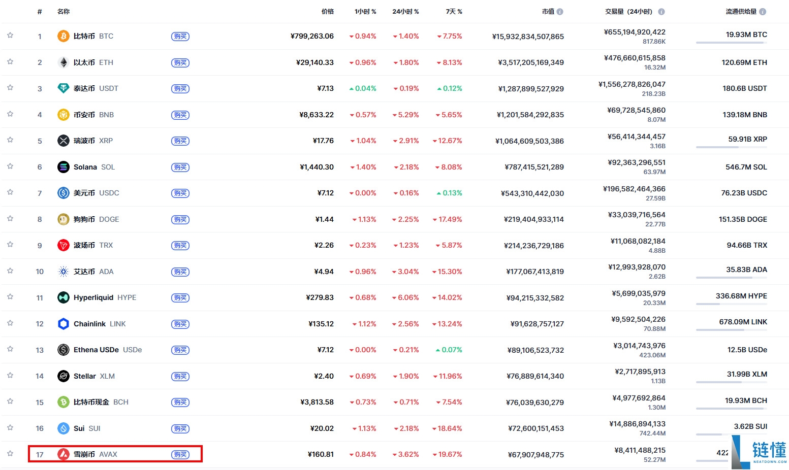789x470 pixels.
Task: Click the USDe 7-day change 0.07%
Action: (x=449, y=350)
